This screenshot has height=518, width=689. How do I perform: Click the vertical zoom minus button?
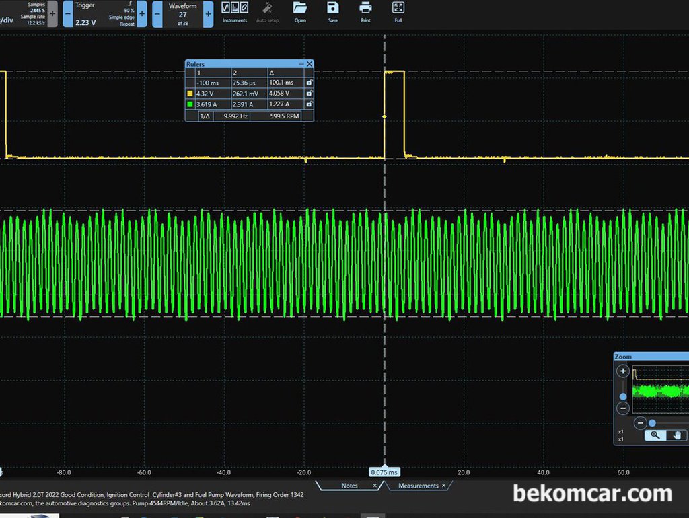click(x=622, y=408)
